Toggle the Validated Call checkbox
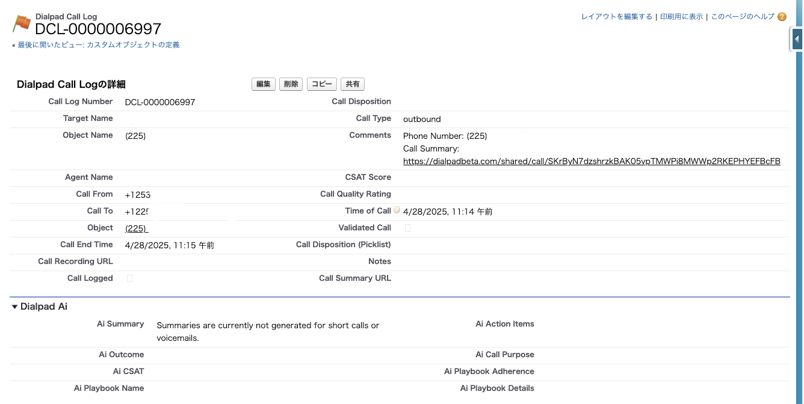The height and width of the screenshot is (404, 804). click(407, 228)
